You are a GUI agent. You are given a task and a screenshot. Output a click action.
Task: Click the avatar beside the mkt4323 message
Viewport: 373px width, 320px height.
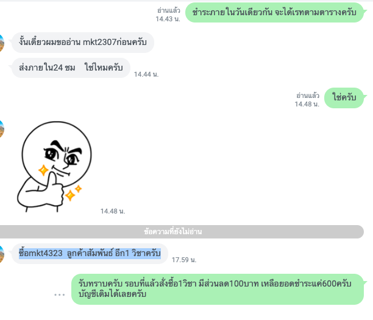(x=2, y=254)
